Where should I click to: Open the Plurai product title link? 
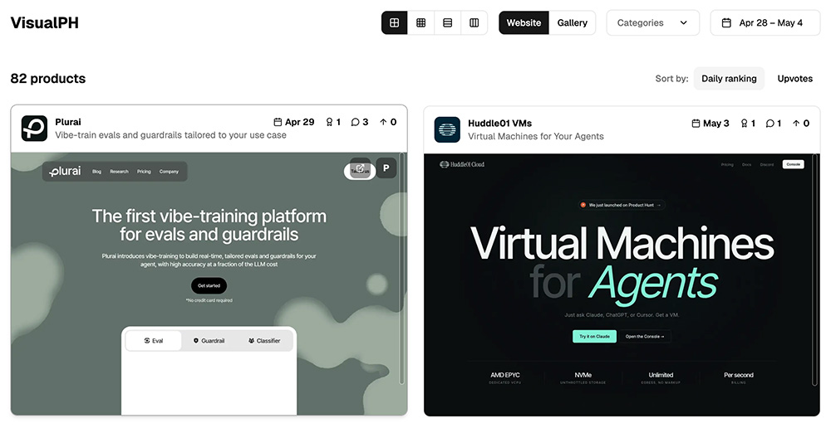[68, 122]
